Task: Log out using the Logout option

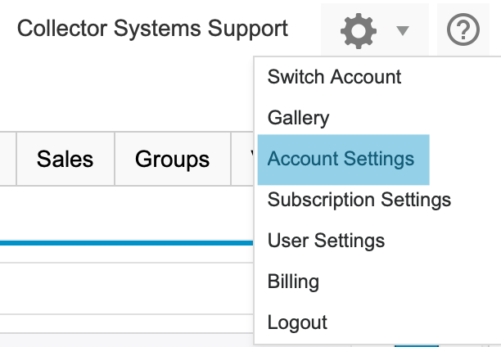Action: click(x=297, y=322)
